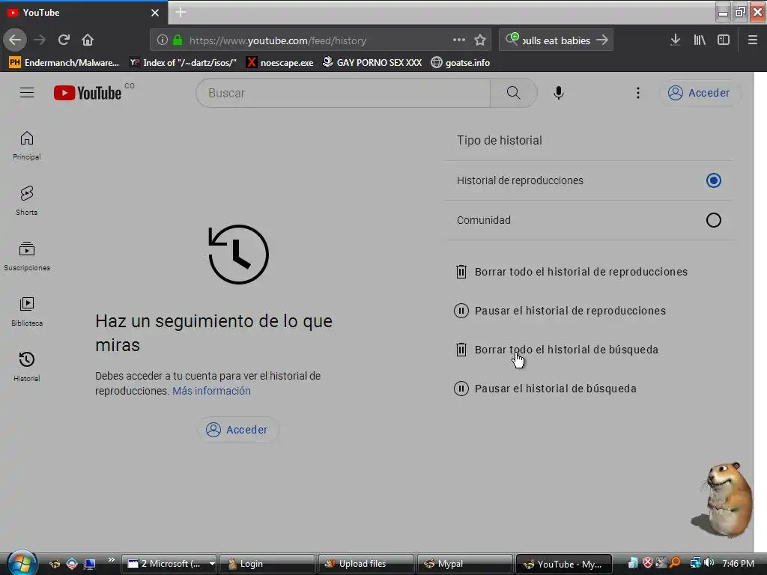The width and height of the screenshot is (767, 575).
Task: Submit browser search with the arrow icon
Action: 602,40
